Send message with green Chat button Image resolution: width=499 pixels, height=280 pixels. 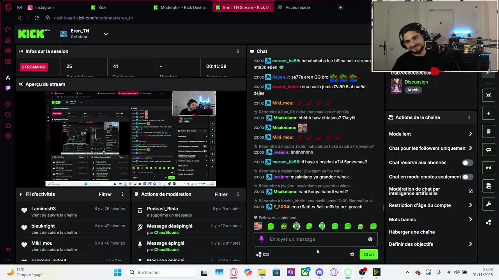pyautogui.click(x=368, y=254)
